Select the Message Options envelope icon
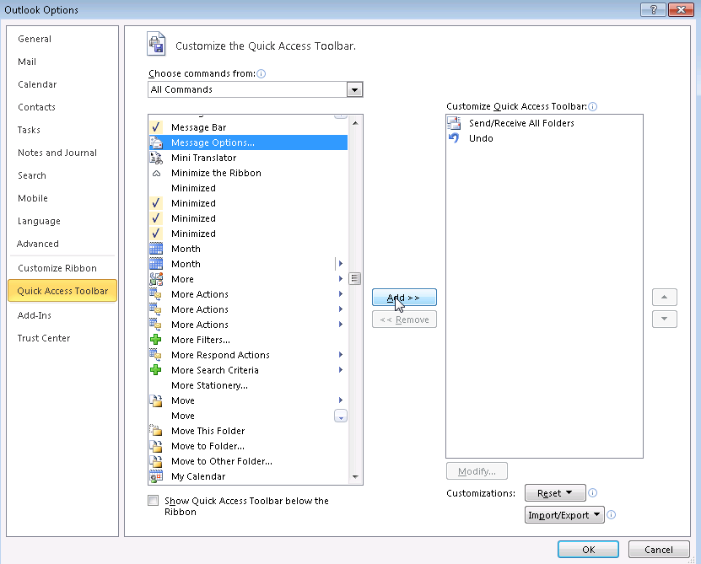 tap(156, 142)
